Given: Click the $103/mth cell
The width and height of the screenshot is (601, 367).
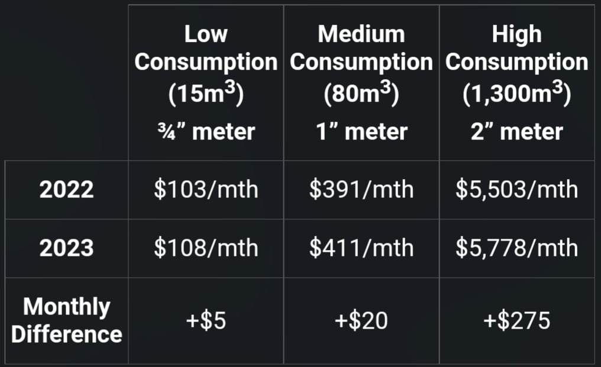Looking at the screenshot, I should (x=206, y=190).
